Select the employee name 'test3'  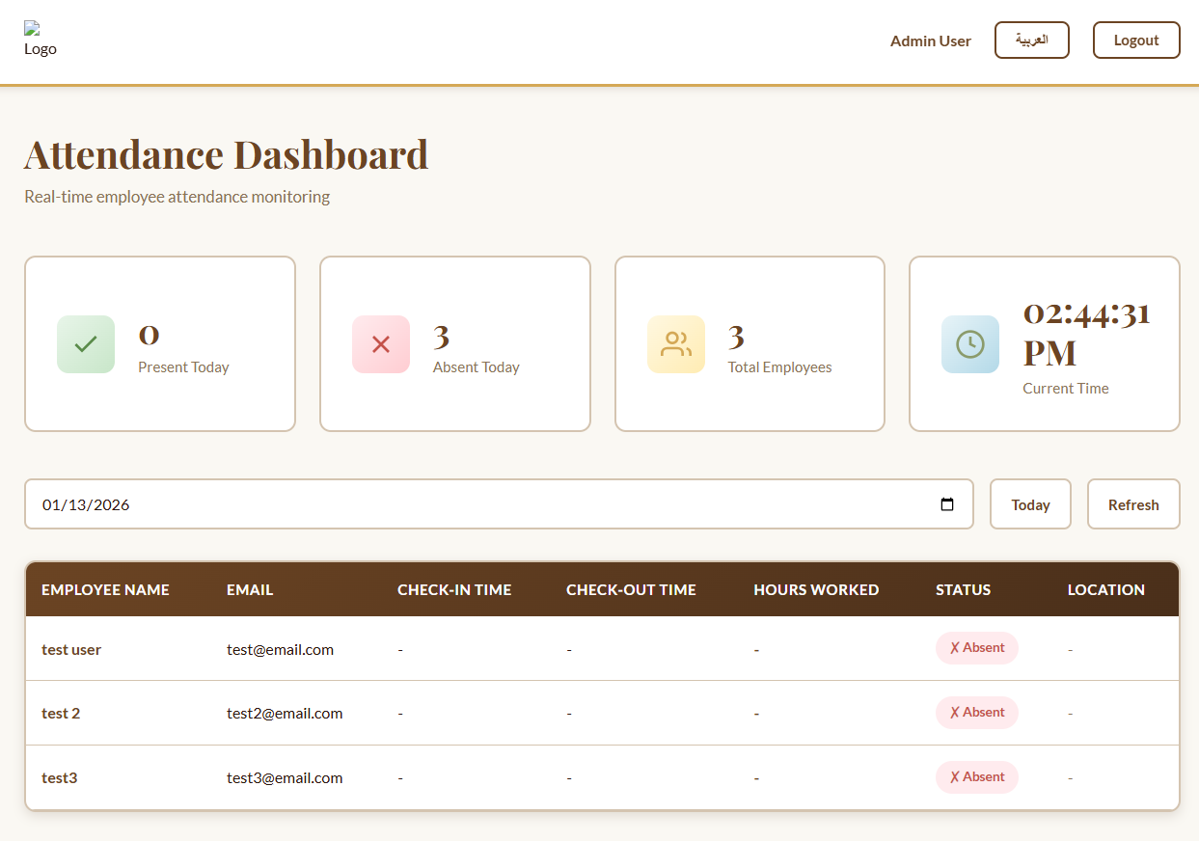59,777
